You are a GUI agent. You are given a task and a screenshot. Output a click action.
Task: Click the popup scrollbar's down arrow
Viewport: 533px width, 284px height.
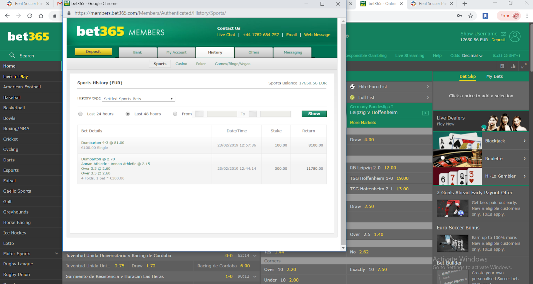coord(343,248)
